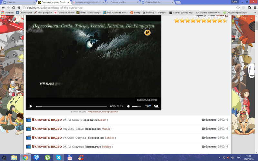Click the clapperboard icon for vk.com row
258x161 pixels.
coord(28,137)
